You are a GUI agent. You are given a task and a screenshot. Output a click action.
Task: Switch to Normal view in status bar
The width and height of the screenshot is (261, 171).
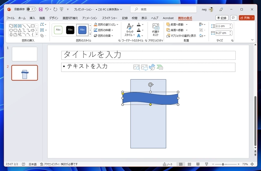tap(181, 164)
